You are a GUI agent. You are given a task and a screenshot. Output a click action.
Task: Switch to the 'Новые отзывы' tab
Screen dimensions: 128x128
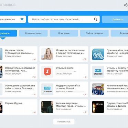point(33,33)
